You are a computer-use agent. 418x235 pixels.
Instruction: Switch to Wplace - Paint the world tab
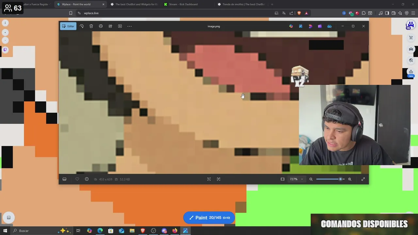coord(80,4)
